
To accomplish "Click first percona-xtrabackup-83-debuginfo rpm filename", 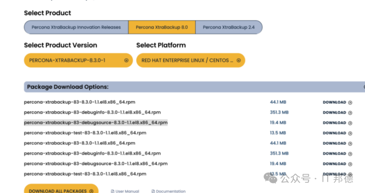I will [x=92, y=112].
